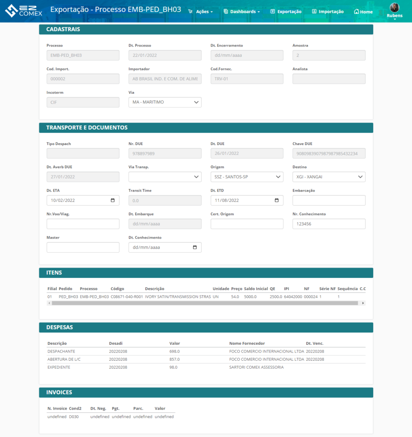Image resolution: width=412 pixels, height=437 pixels.
Task: Click the Dt. ETD date field
Action: coord(247,201)
